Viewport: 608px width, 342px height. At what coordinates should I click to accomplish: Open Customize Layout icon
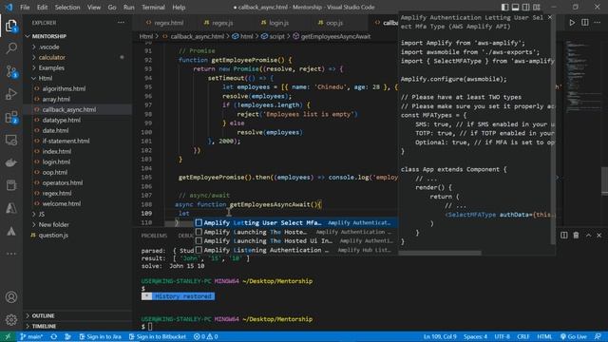coord(537,7)
